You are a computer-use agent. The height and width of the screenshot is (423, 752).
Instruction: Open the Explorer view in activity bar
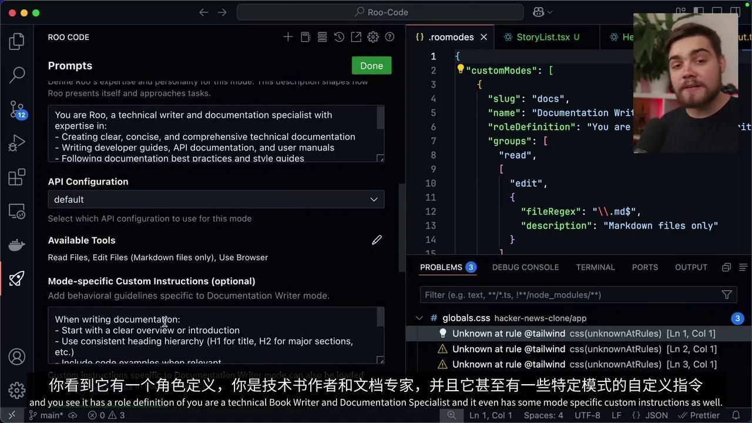pyautogui.click(x=17, y=41)
